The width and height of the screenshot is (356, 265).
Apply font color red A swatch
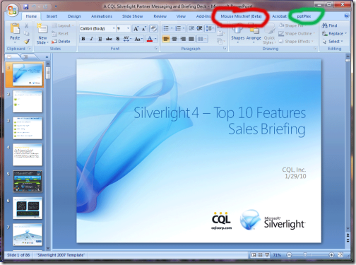coord(150,39)
